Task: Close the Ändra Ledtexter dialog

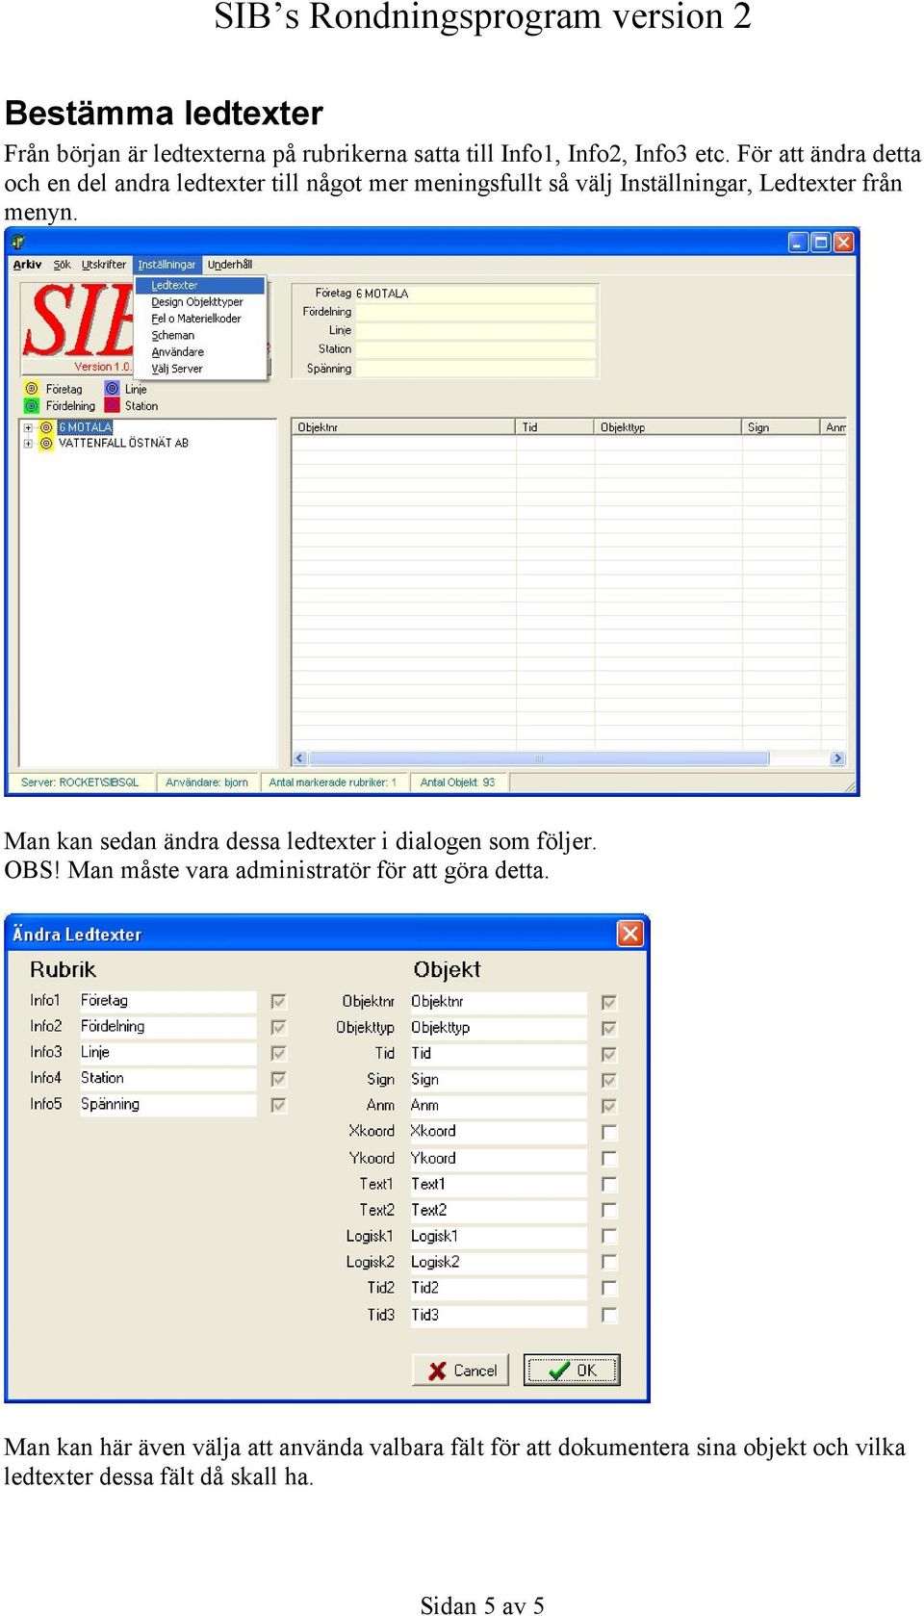Action: point(629,934)
